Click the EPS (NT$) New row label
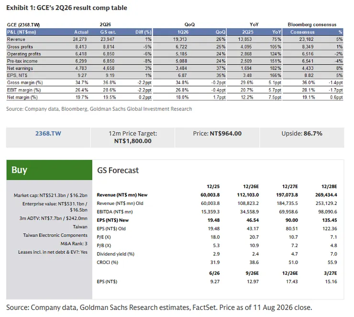Viewport: 354px width, 317px height. [x=112, y=220]
